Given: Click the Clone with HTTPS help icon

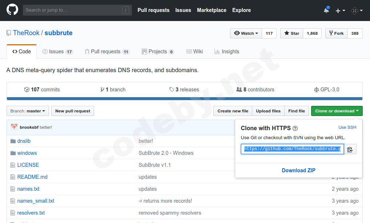Looking at the screenshot, I should (295, 128).
